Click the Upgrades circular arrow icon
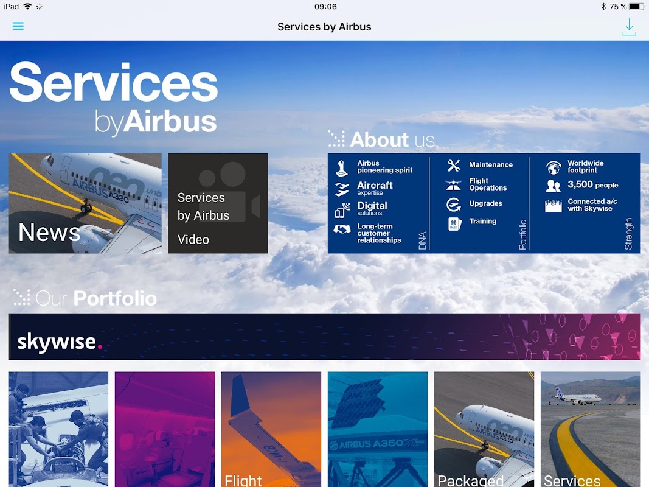This screenshot has width=649, height=487. point(454,204)
